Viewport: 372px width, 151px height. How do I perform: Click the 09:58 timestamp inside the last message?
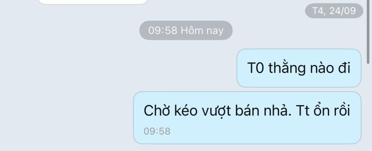157,131
